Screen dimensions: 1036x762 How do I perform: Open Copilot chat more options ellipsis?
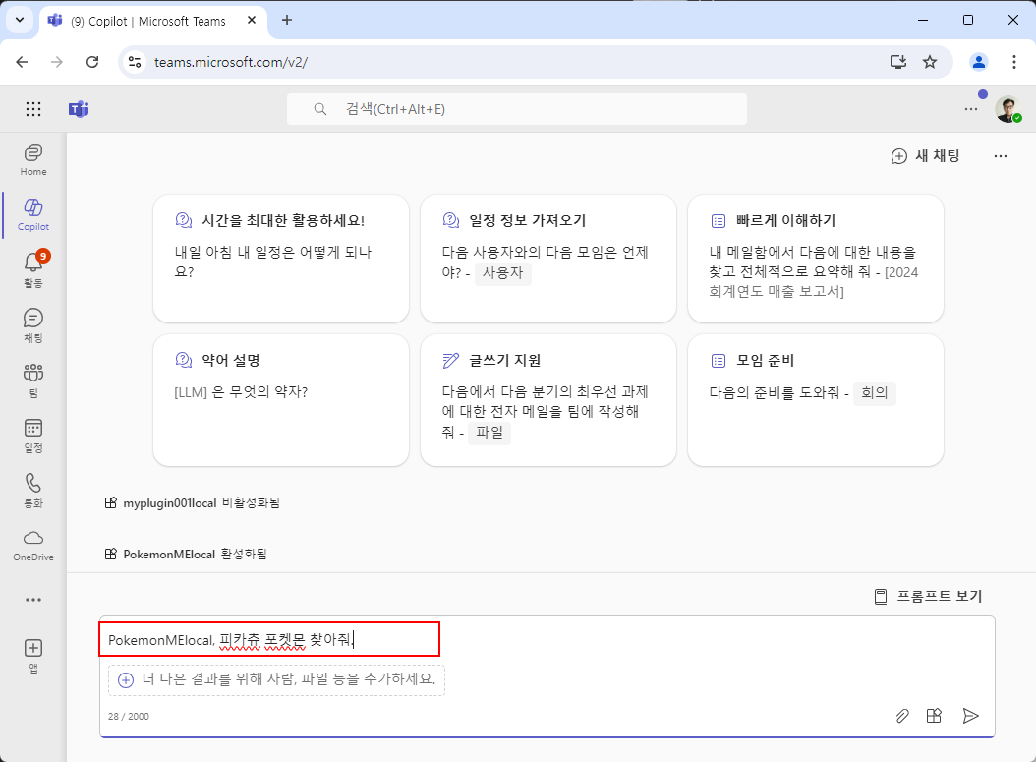pos(1001,156)
